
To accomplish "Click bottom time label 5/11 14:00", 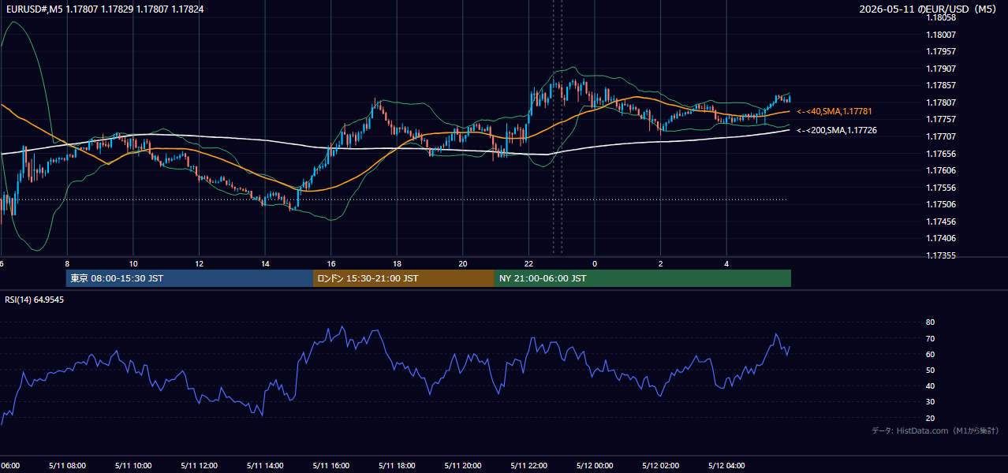I will 265,466.
